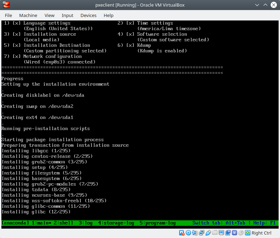
Task: Click the 'Time settings' entry
Action: coord(155,23)
